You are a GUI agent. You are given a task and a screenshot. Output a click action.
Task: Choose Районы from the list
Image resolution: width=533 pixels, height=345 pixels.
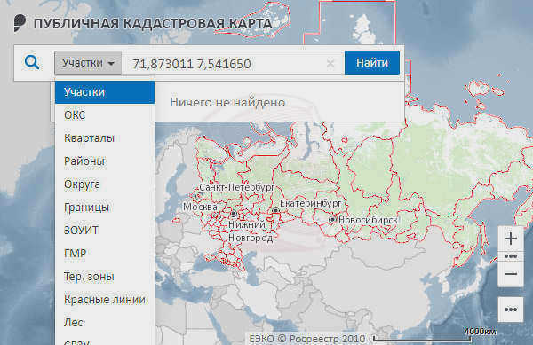pos(105,161)
